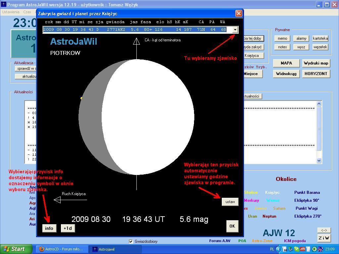The width and height of the screenshot is (339, 254).
Task: Click scroll-down arrow of Aktualności list
Action: (x=319, y=160)
